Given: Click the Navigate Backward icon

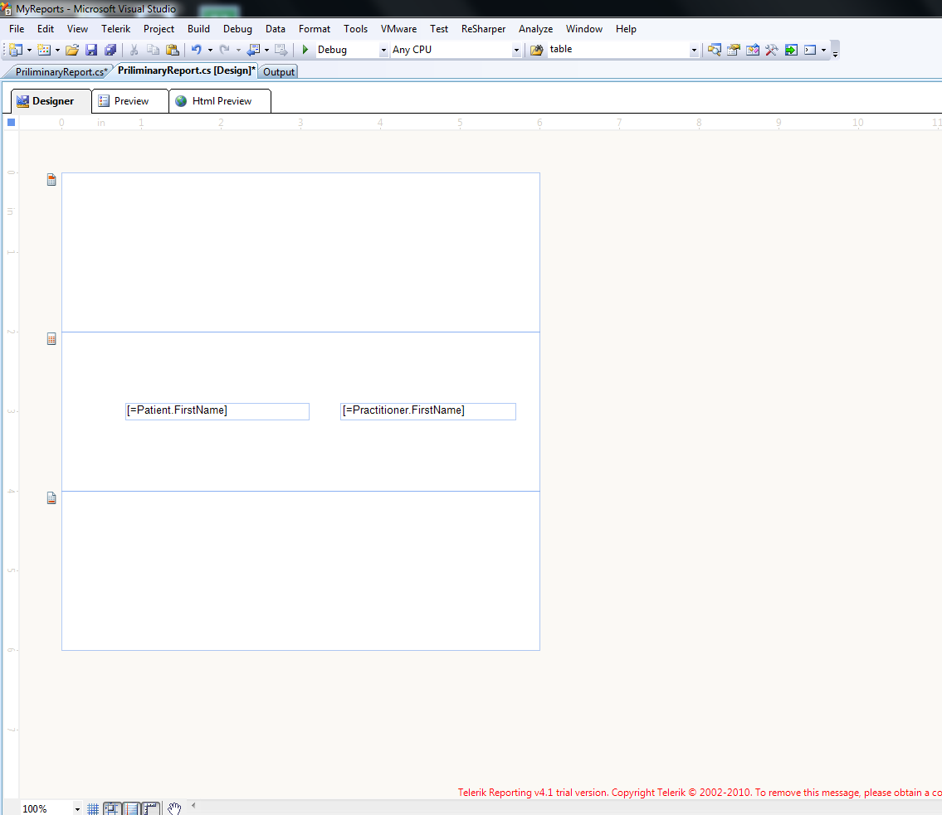Looking at the screenshot, I should tap(253, 50).
